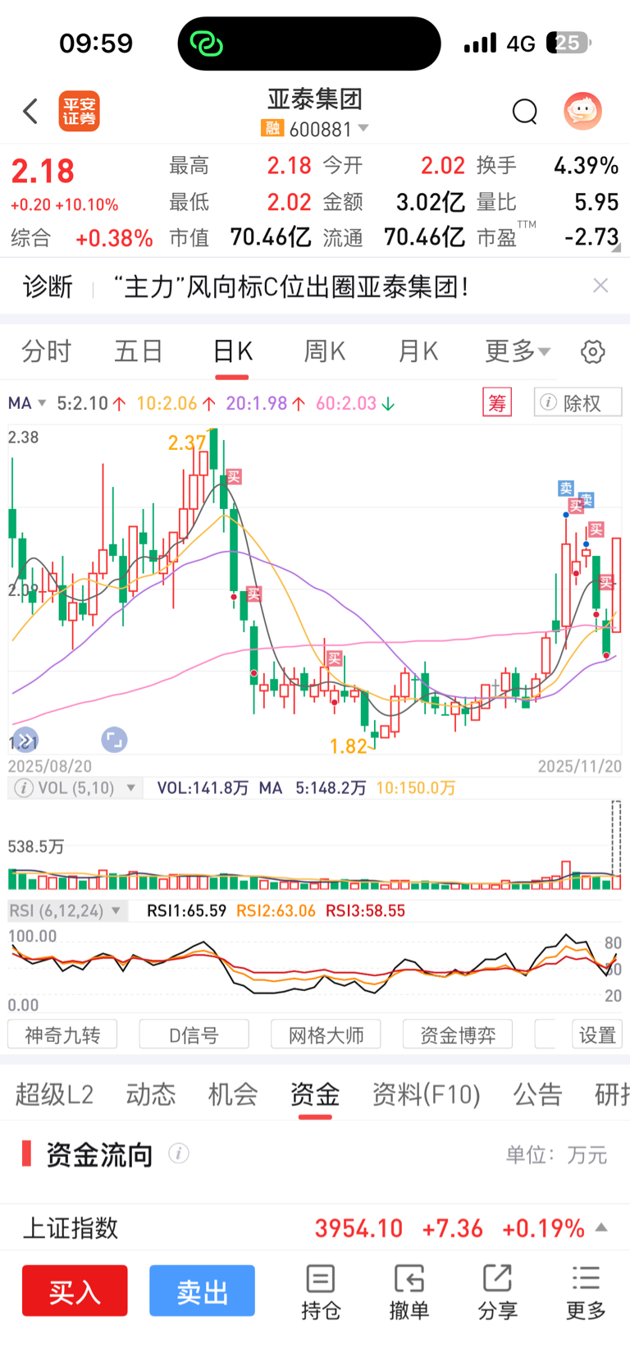Tap the 买 marker near 1.82 low

(334, 658)
